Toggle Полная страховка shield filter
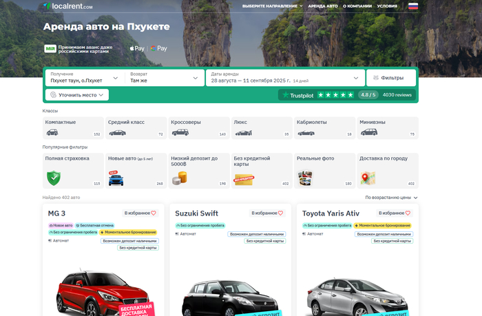 pyautogui.click(x=73, y=171)
